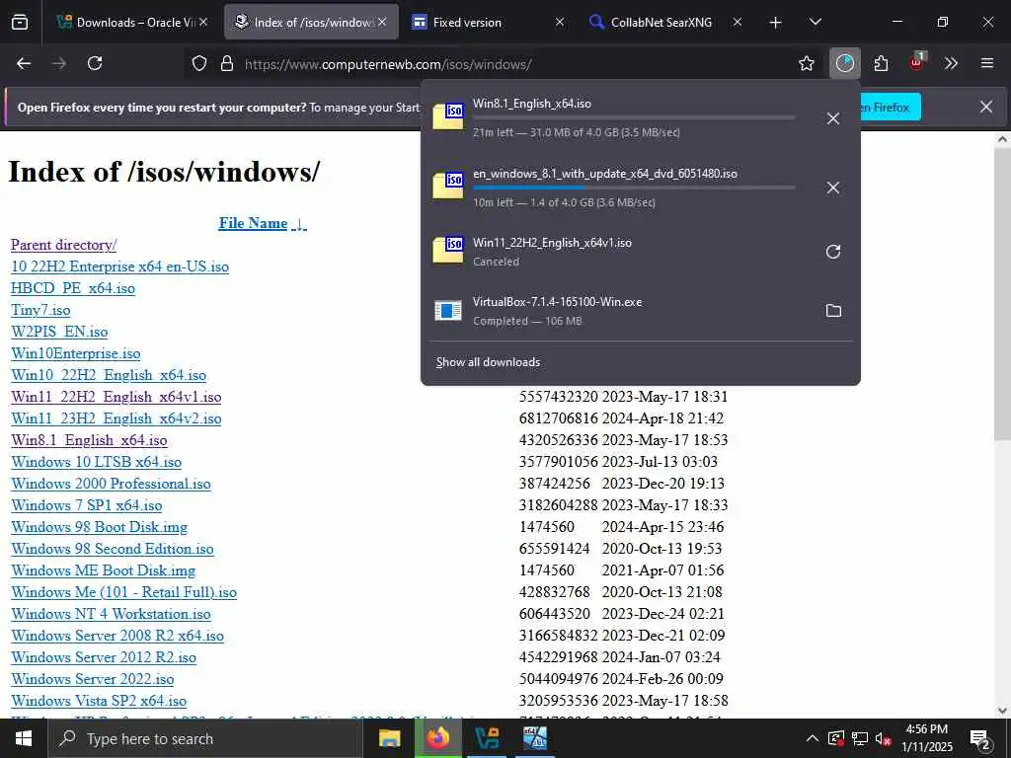Viewport: 1011px width, 758px height.
Task: Show hidden system tray icons
Action: (x=813, y=738)
